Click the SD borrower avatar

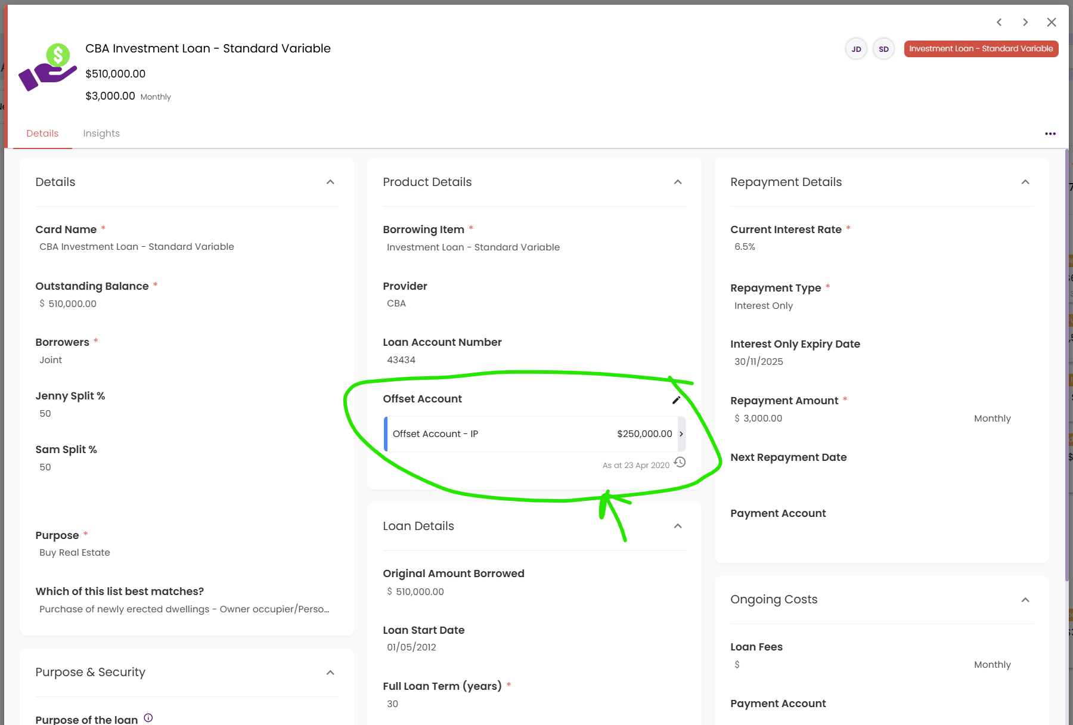pos(883,49)
